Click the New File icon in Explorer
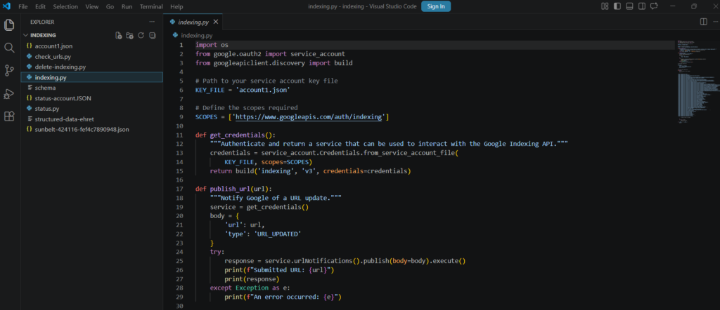Image resolution: width=720 pixels, height=310 pixels. coord(119,35)
